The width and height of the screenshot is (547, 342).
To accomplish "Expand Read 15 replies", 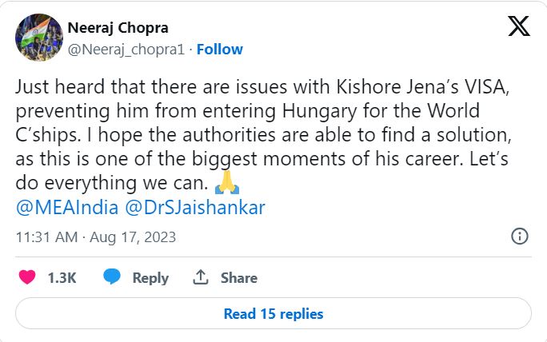I will pyautogui.click(x=273, y=313).
